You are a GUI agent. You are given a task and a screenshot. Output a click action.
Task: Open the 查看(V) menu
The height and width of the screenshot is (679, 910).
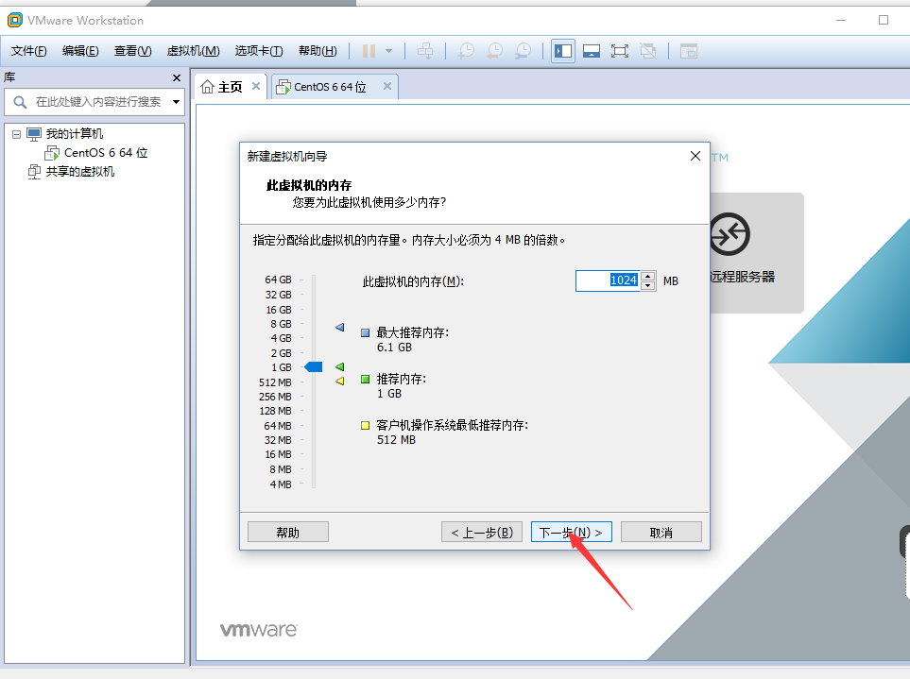(x=133, y=51)
